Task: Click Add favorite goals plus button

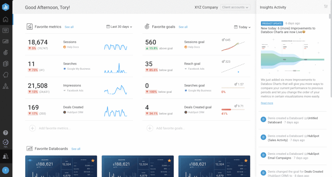Action: click(150, 128)
